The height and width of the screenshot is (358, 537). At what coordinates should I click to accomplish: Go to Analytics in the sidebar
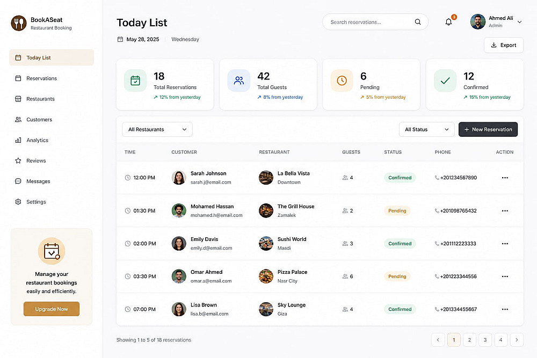[x=37, y=140]
